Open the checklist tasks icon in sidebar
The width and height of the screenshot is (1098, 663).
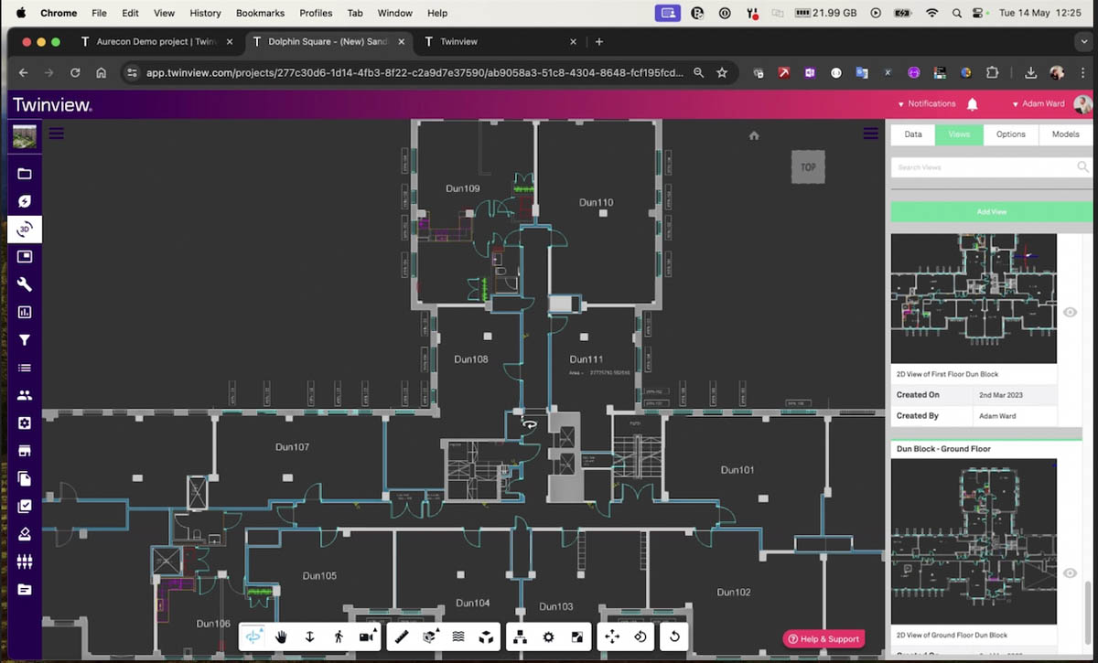(x=25, y=506)
